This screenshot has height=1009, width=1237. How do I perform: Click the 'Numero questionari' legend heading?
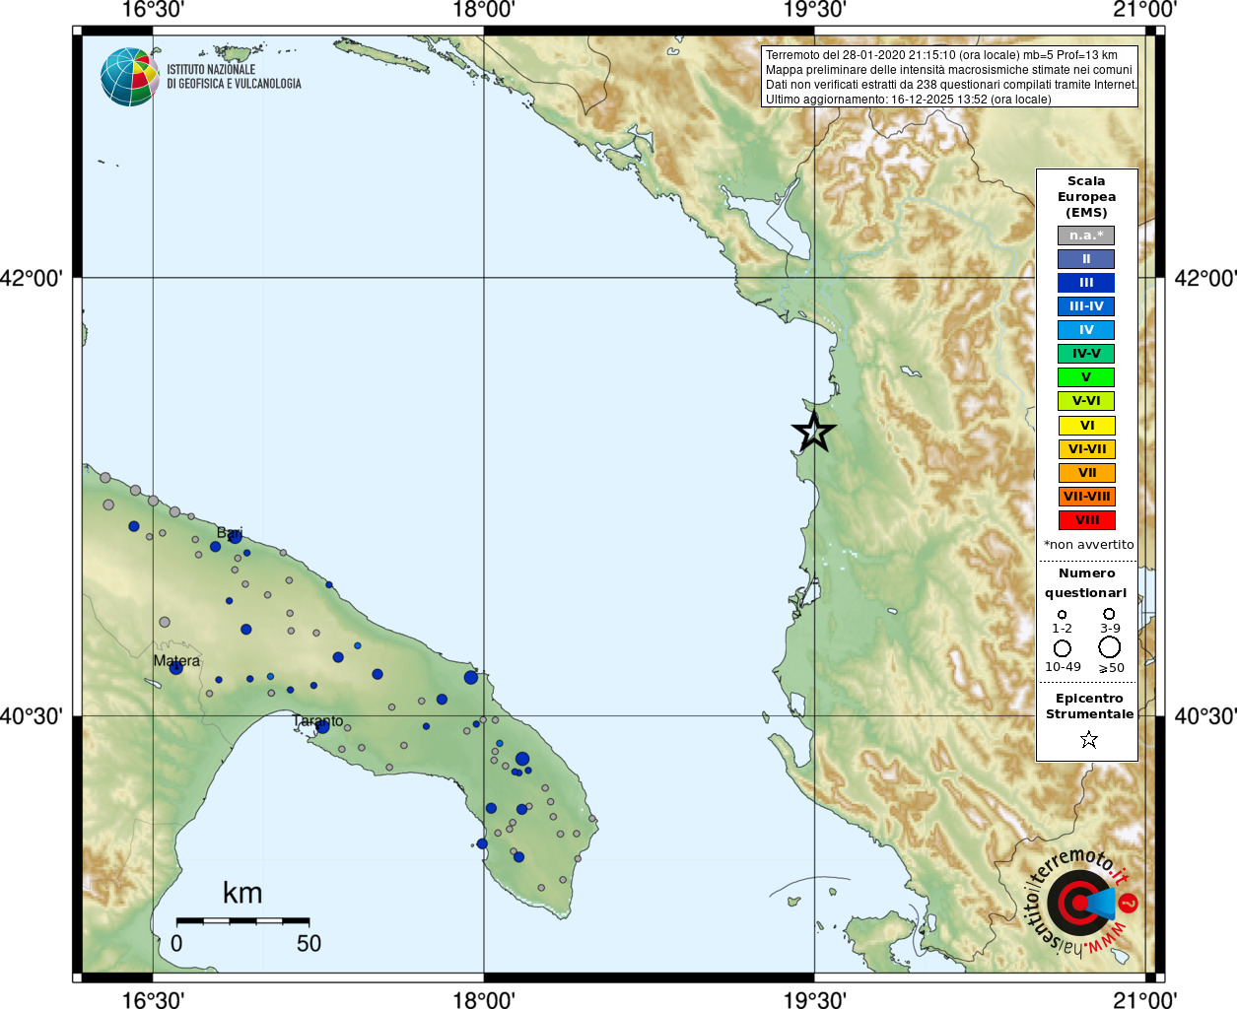[1086, 583]
